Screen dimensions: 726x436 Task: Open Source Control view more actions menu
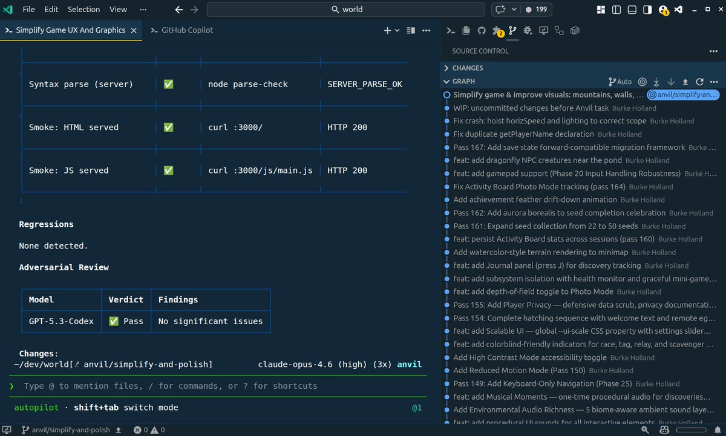click(713, 51)
